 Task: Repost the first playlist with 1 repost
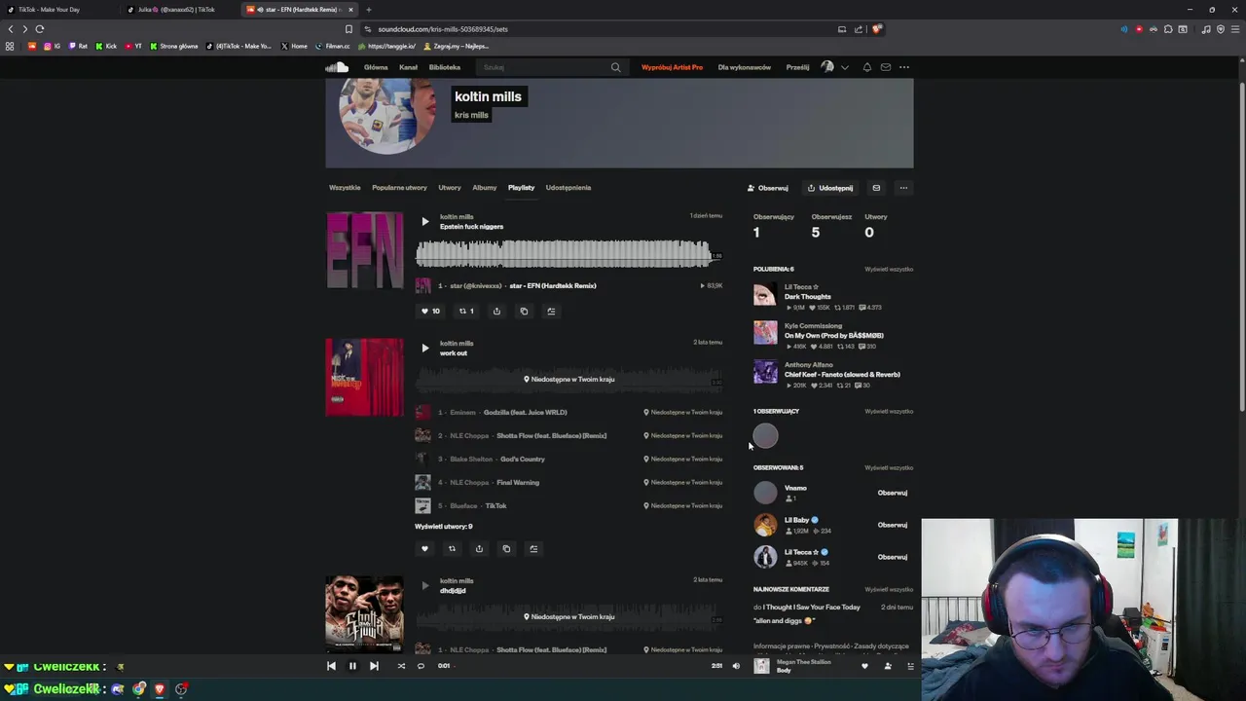[x=466, y=311]
